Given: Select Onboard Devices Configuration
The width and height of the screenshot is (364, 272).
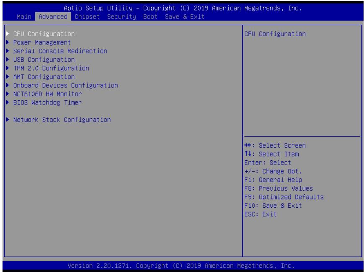Looking at the screenshot, I should point(65,86).
